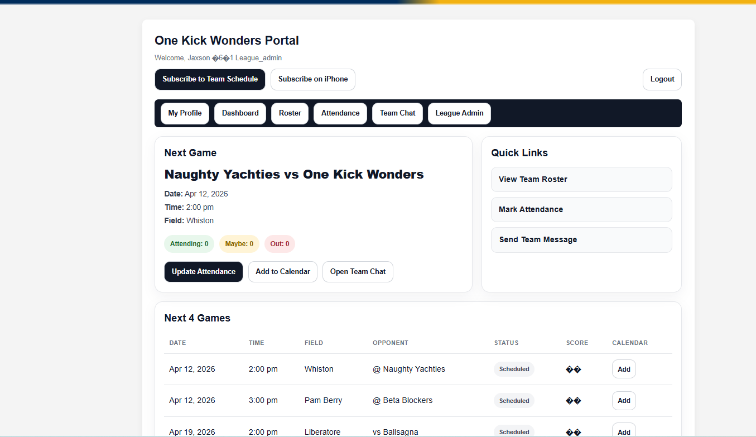The image size is (756, 437).
Task: Open Send Team Message quick link
Action: pos(581,239)
